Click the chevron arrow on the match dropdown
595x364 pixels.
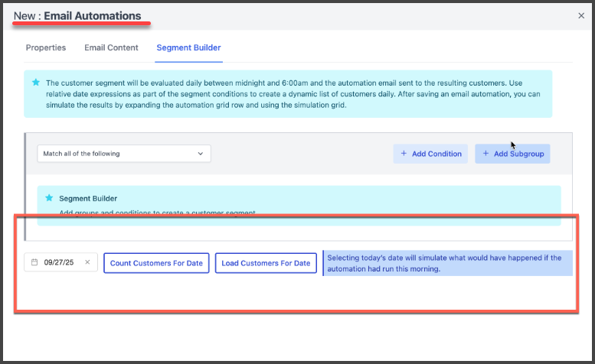(201, 154)
